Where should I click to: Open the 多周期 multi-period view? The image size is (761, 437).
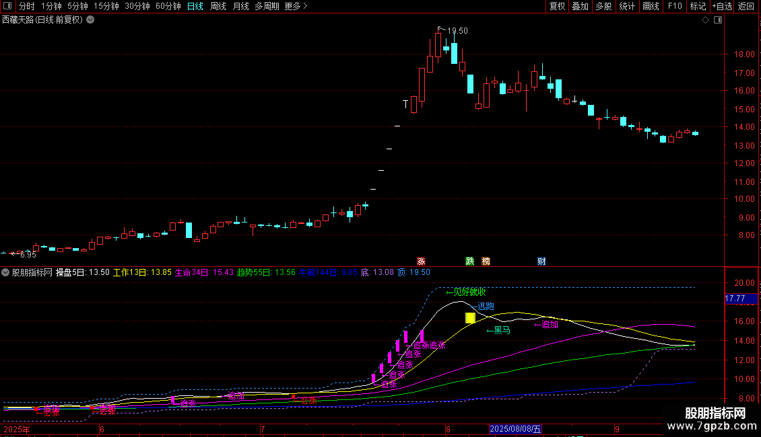[x=267, y=6]
